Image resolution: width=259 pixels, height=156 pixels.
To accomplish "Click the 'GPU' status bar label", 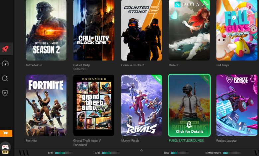I will (x=97, y=153).
